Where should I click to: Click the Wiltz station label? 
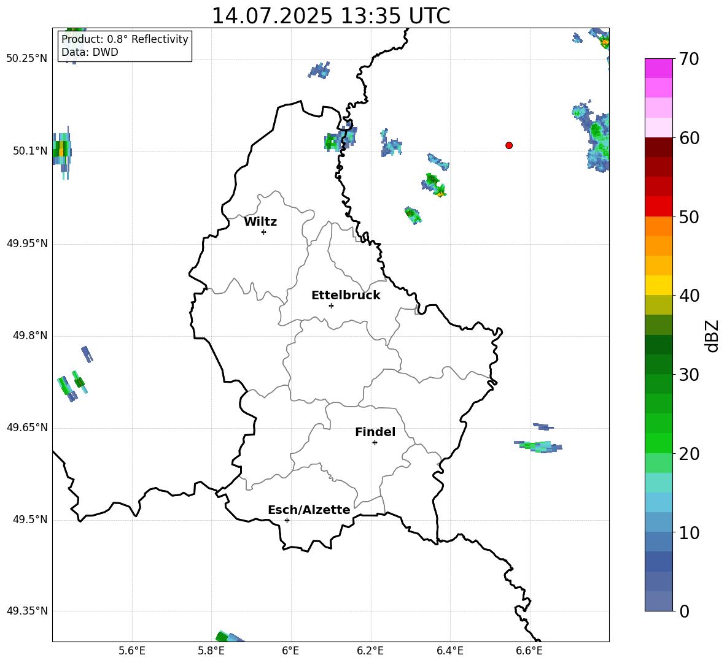pos(260,222)
